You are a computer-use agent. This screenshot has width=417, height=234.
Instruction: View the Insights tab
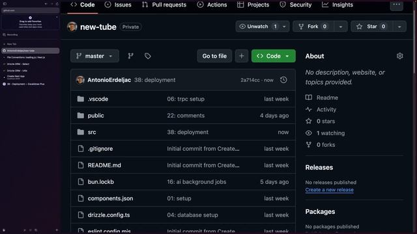pos(338,5)
